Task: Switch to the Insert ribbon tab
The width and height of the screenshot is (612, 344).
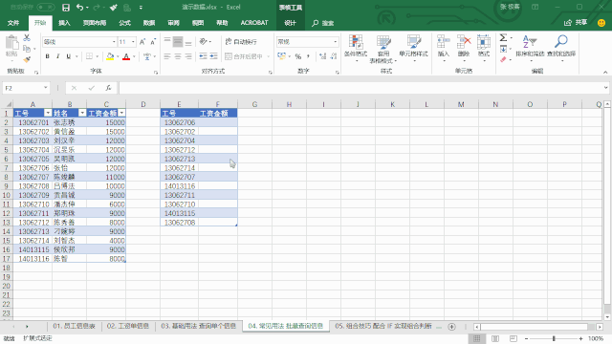Action: click(x=64, y=23)
